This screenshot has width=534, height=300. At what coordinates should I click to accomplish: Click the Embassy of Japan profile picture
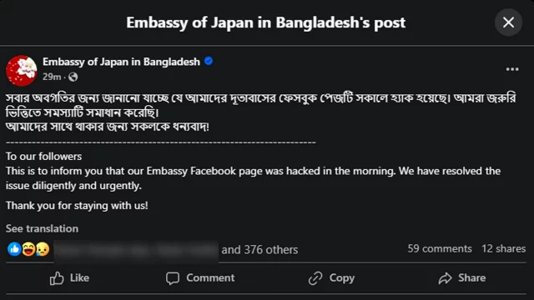click(22, 70)
